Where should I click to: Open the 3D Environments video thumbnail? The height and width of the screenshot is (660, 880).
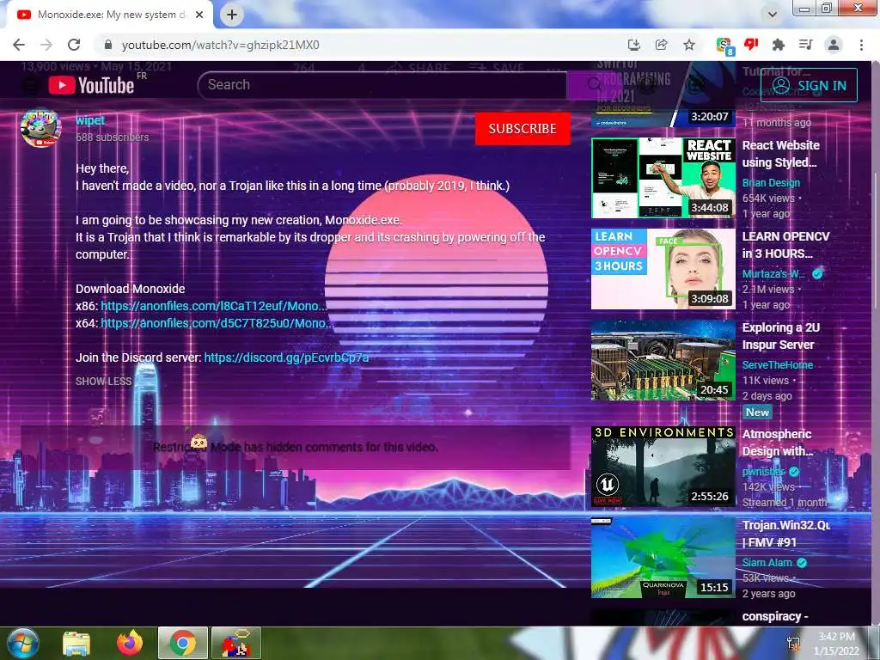coord(663,467)
